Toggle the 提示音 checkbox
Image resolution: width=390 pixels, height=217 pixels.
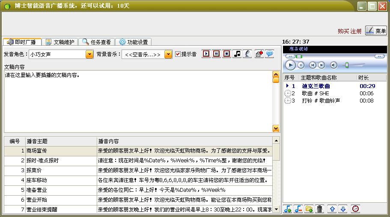tap(178, 54)
